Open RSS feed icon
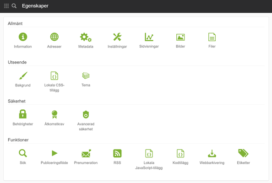The image size is (272, 183). tap(117, 153)
